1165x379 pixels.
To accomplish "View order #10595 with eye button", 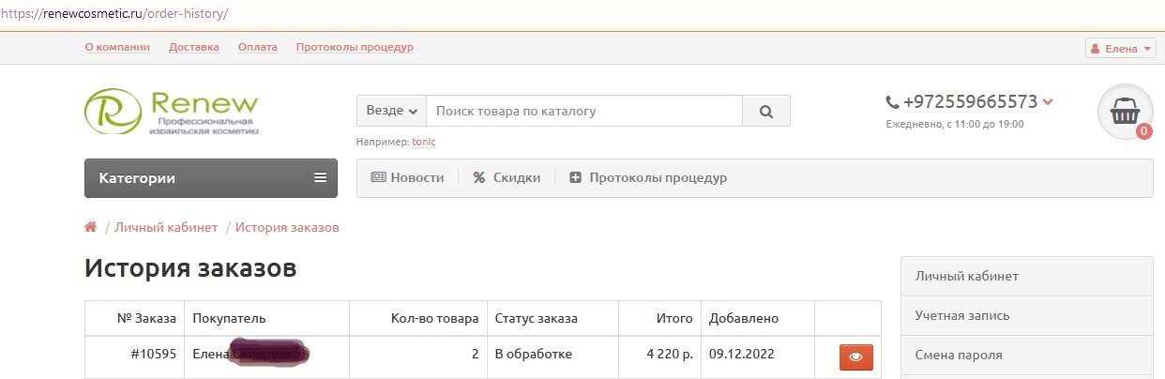I will [855, 356].
